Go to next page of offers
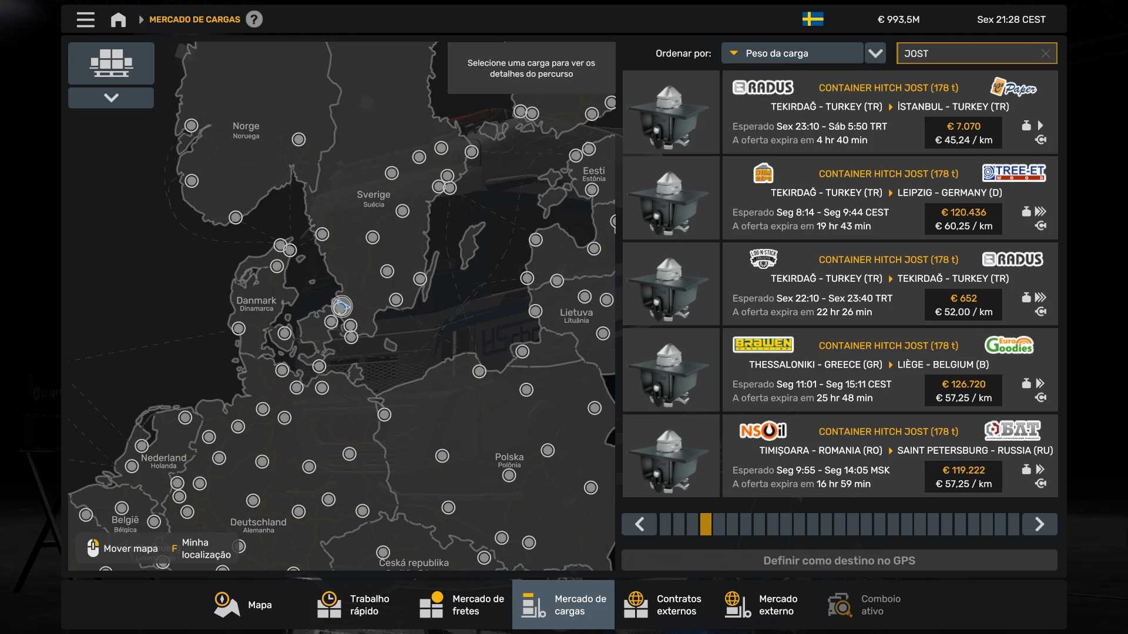 pos(1039,524)
